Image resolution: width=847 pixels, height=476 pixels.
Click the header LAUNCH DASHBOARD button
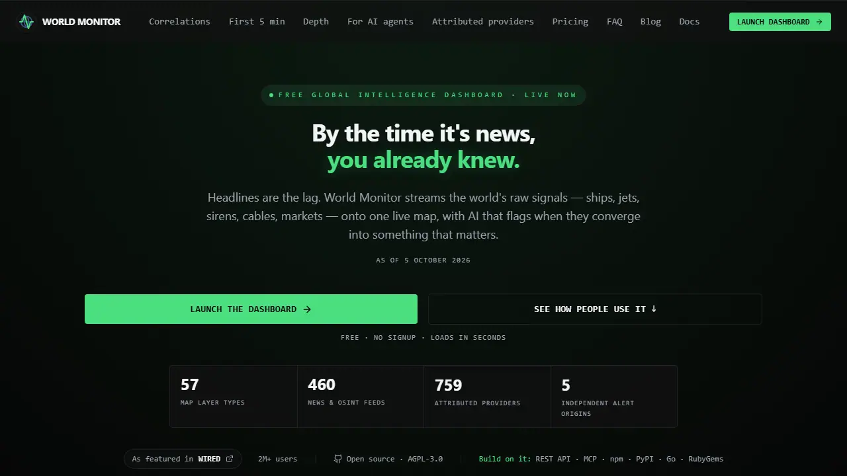[x=780, y=22]
